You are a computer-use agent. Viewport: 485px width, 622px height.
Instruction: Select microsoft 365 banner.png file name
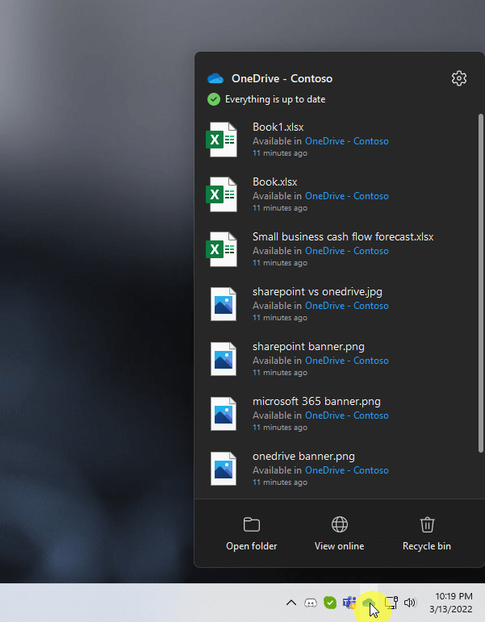(x=316, y=401)
